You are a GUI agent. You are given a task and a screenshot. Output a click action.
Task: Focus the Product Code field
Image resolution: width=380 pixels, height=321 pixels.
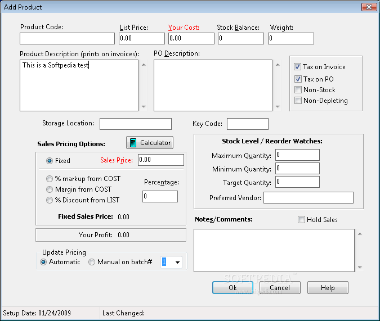click(x=67, y=38)
